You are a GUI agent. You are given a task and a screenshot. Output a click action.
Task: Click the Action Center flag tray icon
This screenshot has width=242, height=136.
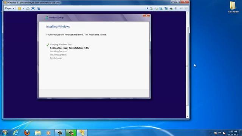pyautogui.click(x=216, y=133)
